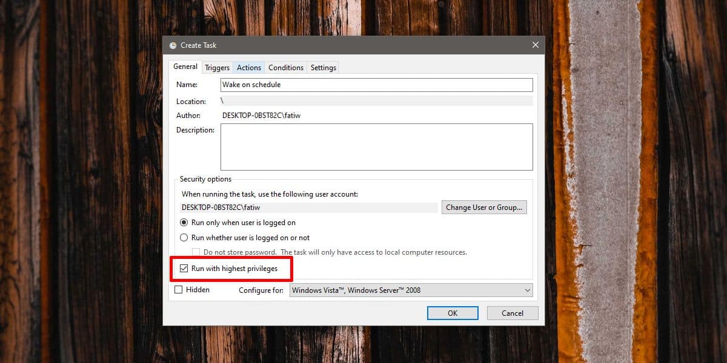Select Run whether user is logged on or not
Image resolution: width=727 pixels, height=363 pixels.
245,238
